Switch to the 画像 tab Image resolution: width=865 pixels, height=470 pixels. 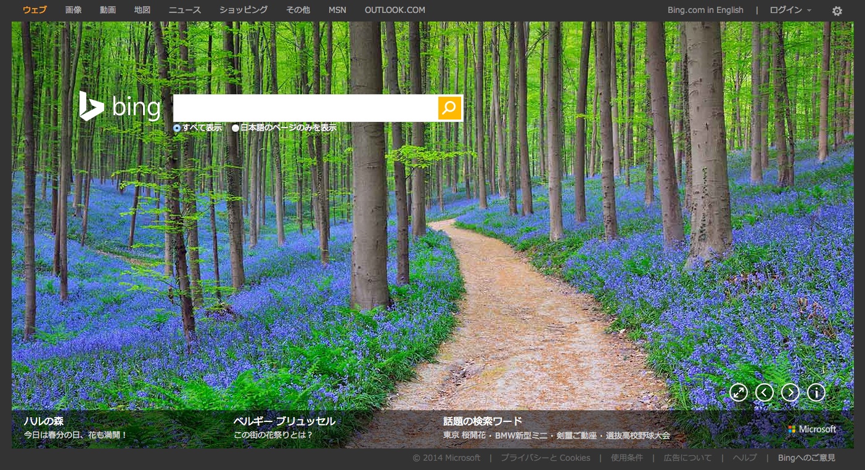pyautogui.click(x=73, y=10)
